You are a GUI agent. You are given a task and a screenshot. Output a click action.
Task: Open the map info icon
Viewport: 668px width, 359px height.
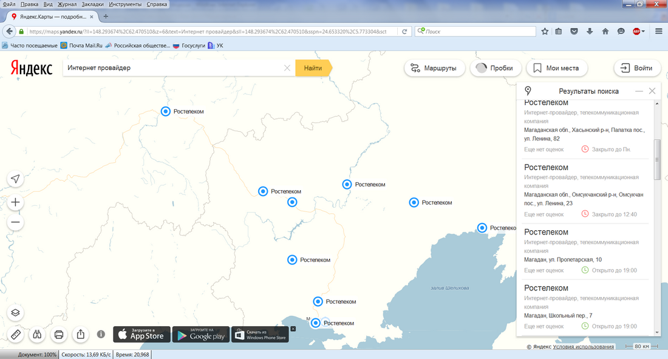click(101, 334)
